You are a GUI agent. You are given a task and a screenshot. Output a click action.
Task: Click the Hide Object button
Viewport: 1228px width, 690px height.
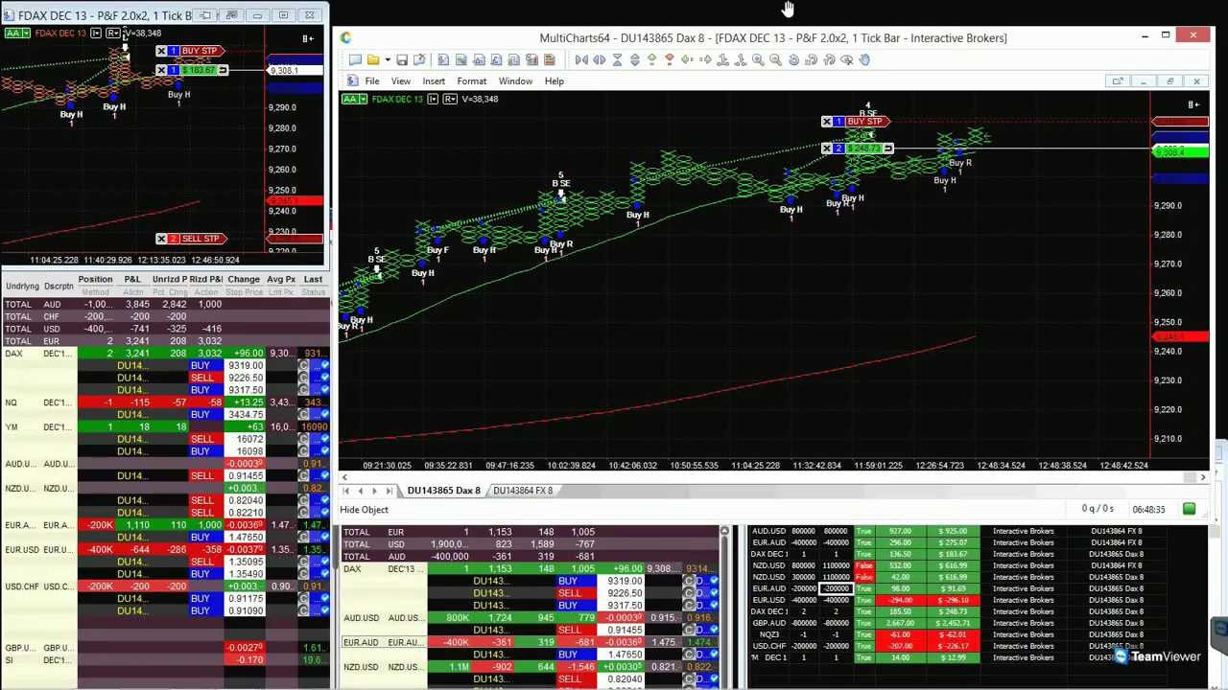364,510
